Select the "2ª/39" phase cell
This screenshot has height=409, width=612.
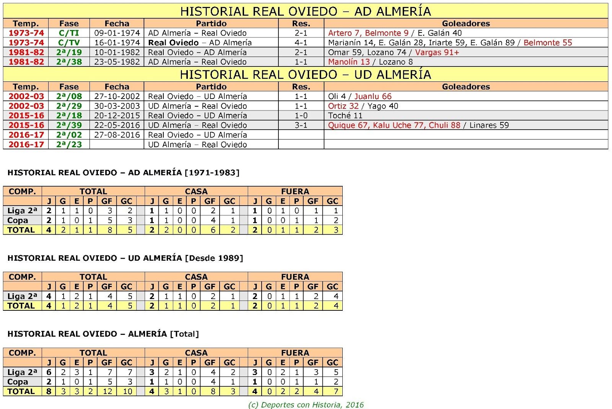pos(69,125)
